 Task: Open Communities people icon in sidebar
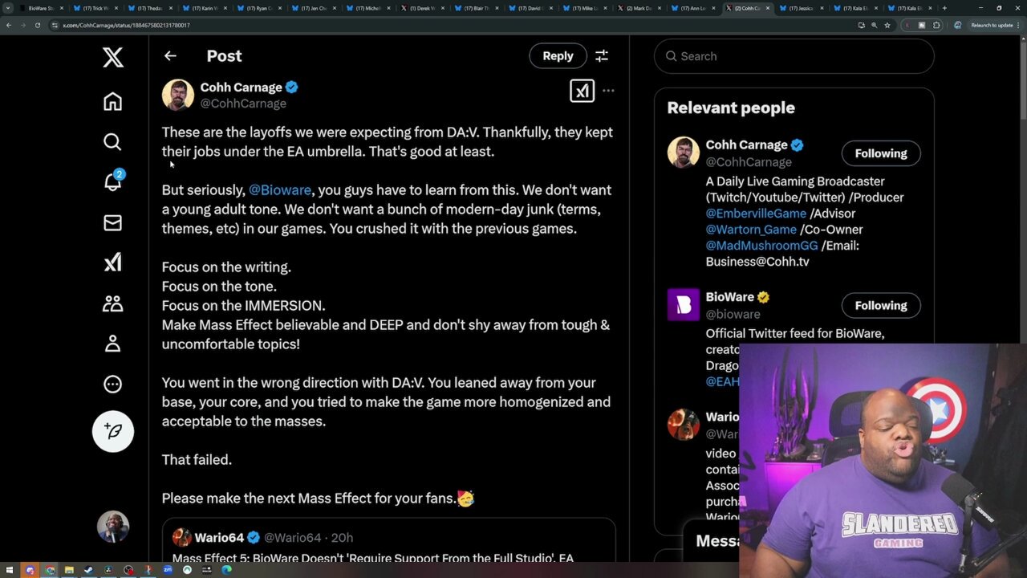tap(112, 303)
